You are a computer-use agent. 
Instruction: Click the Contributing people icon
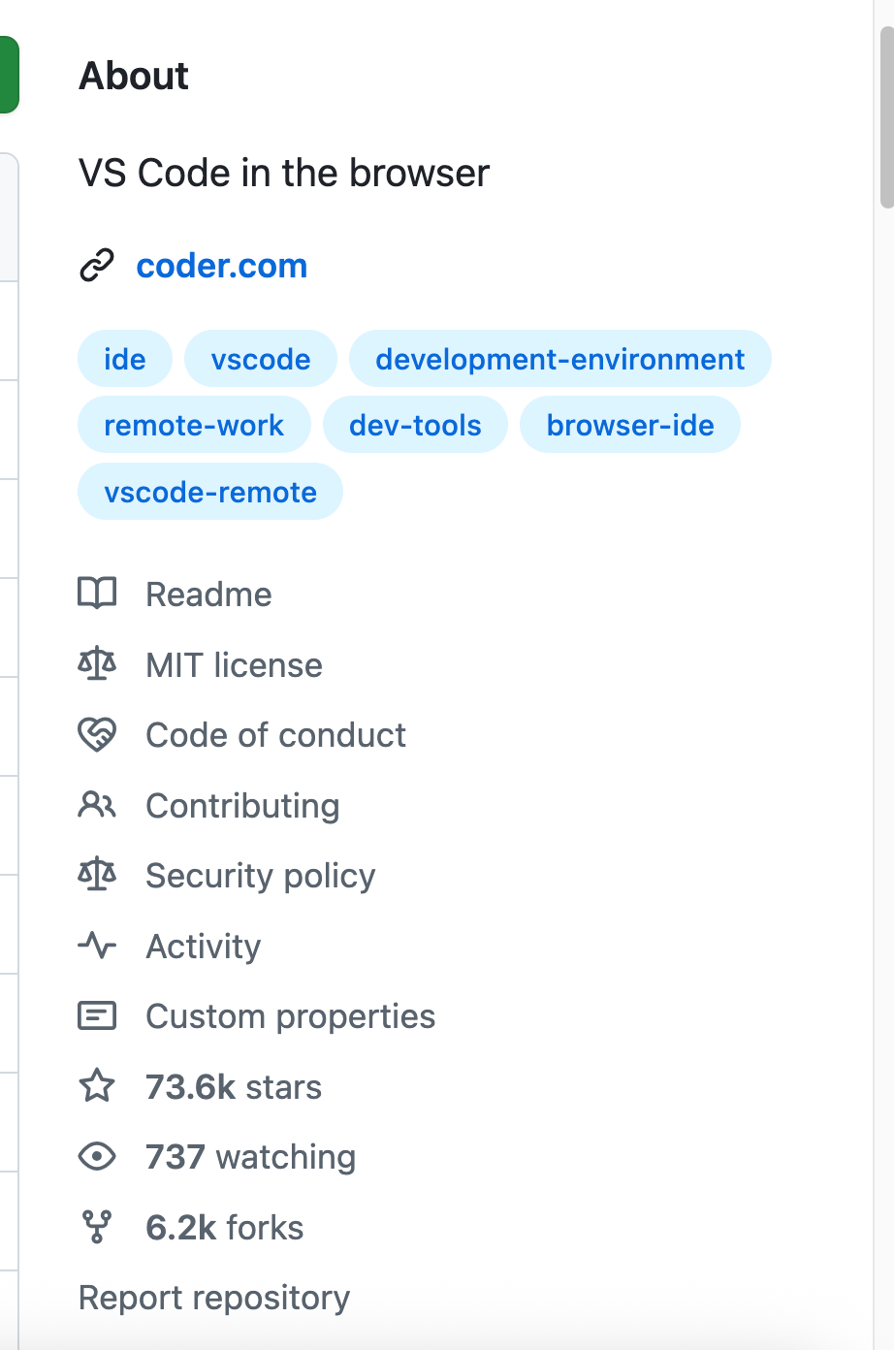point(97,805)
